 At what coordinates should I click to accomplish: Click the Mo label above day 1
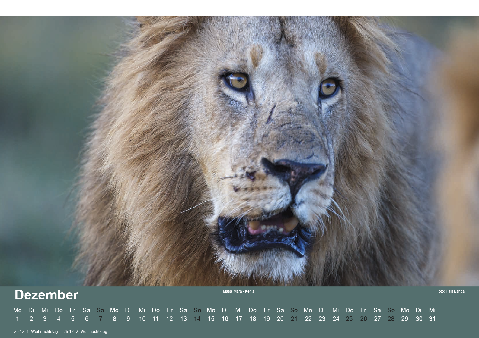pos(17,310)
